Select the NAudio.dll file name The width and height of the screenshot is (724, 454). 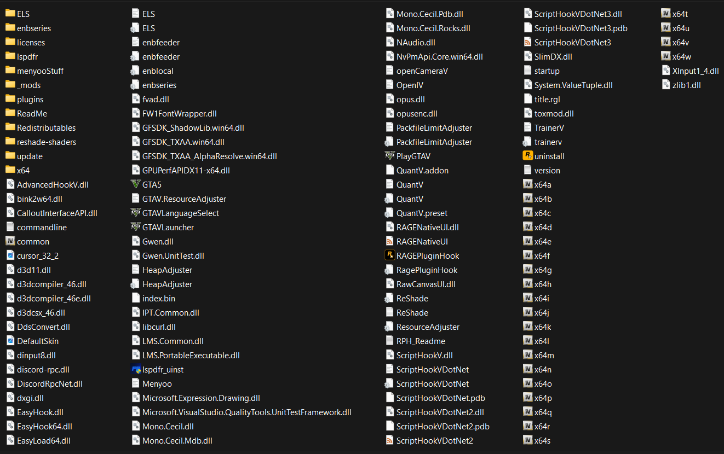coord(416,42)
